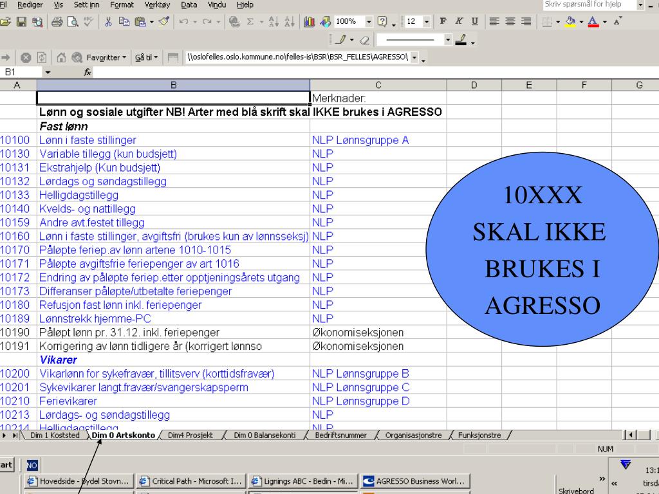Open the zoom 100% dropdown
The image size is (659, 494).
pyautogui.click(x=369, y=21)
